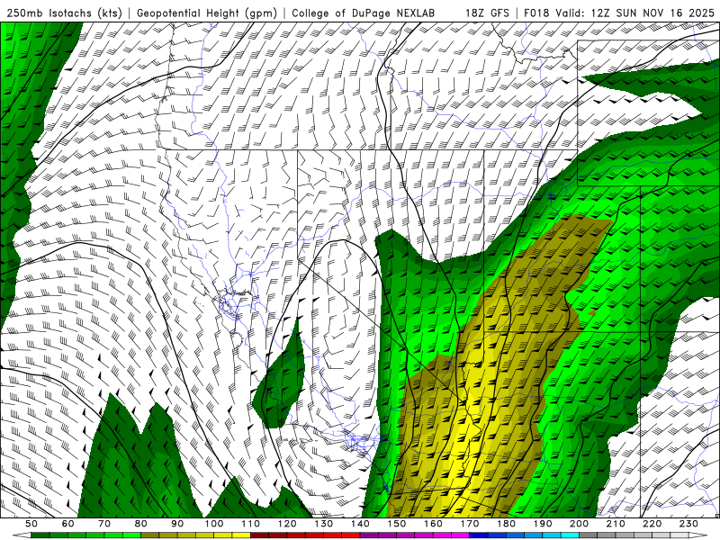Image resolution: width=720 pixels, height=540 pixels.
Task: Click the '110' label on the color scale
Action: coord(250,524)
